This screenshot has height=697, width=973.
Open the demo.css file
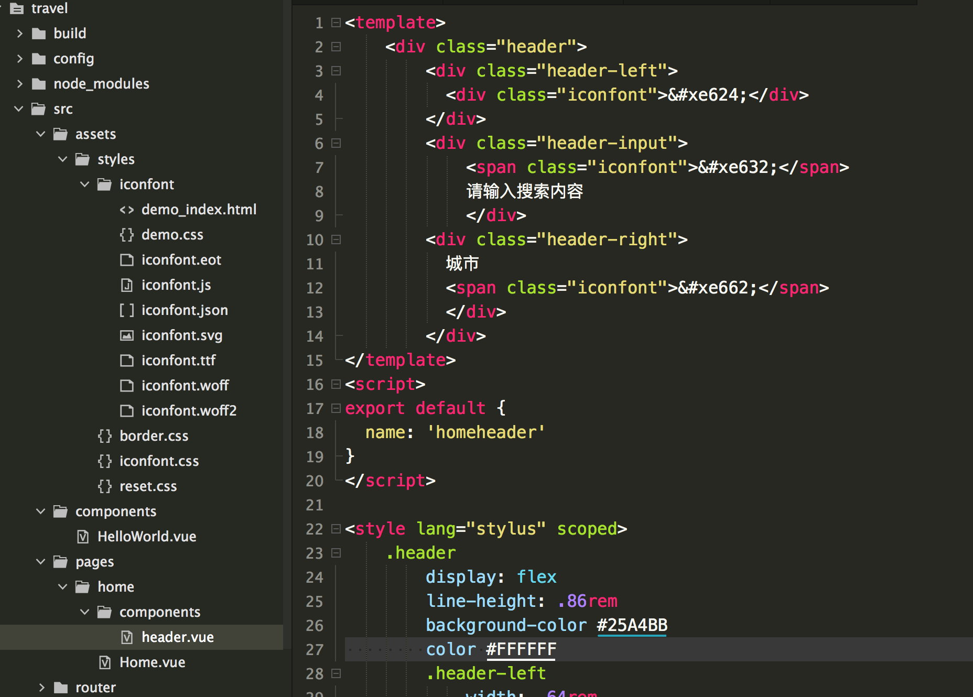[172, 235]
